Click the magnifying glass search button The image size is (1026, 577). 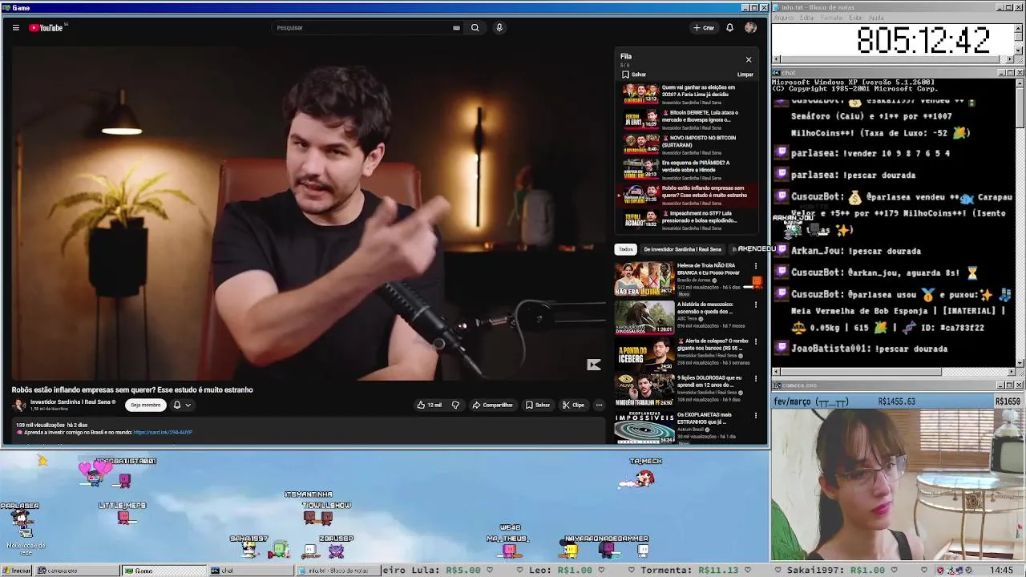[475, 27]
